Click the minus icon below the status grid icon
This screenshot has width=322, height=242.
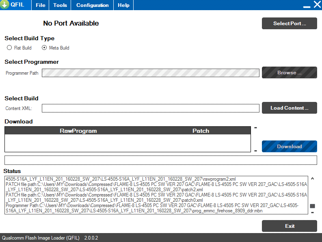click(312, 212)
